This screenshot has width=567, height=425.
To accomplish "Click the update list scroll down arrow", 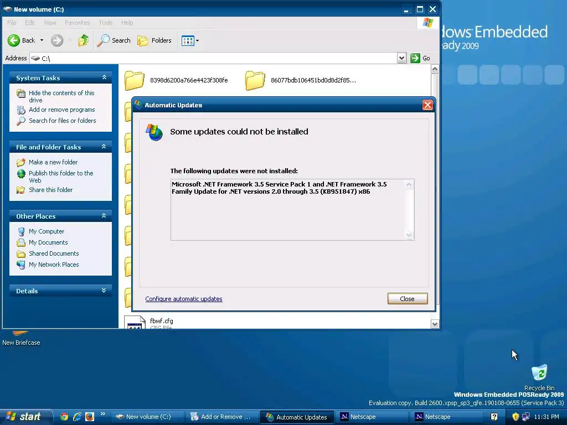I will click(409, 235).
